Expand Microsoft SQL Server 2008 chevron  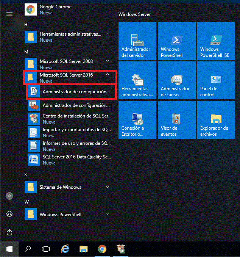108,61
